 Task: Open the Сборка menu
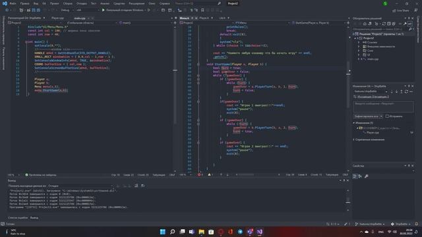[x=67, y=3]
